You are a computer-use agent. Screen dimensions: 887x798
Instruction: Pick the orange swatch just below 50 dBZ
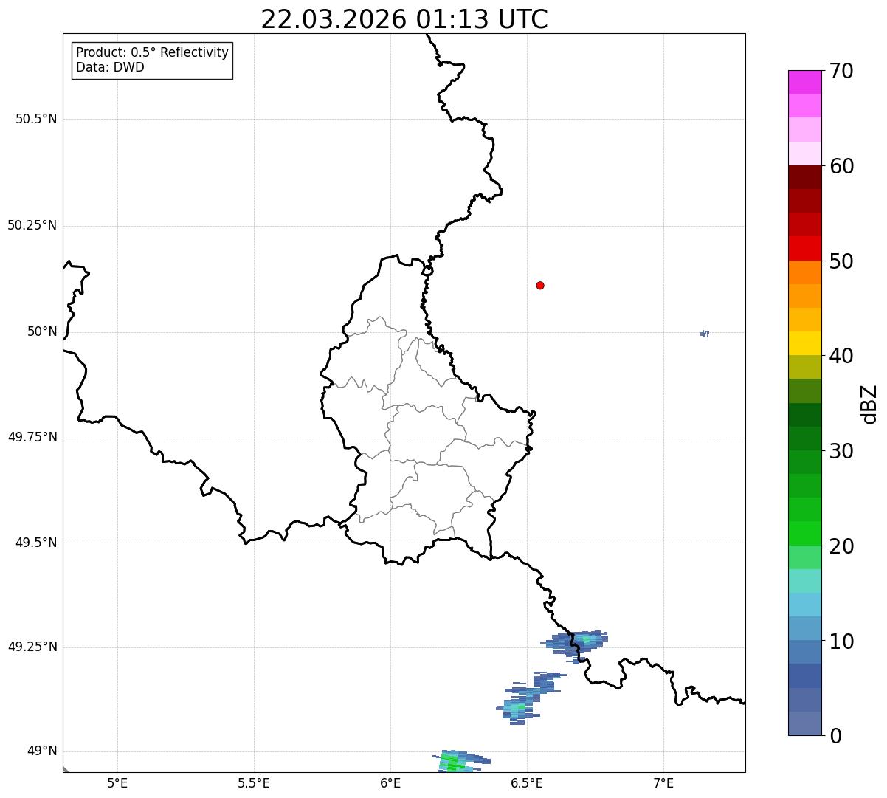coord(804,272)
